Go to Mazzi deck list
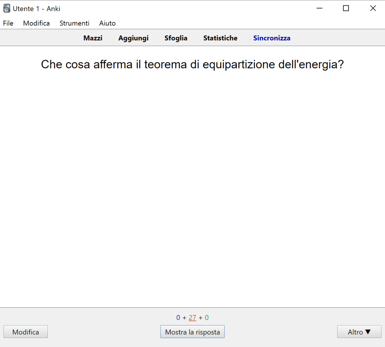This screenshot has width=385, height=347. tap(93, 38)
